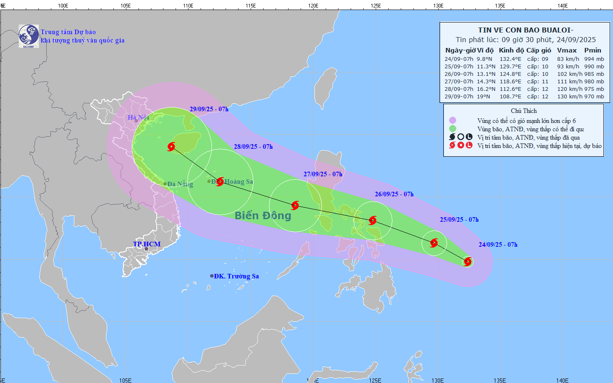Screen dimensions: 613x383
Task: Click the table row for 27/09-07h
Action: (x=524, y=82)
